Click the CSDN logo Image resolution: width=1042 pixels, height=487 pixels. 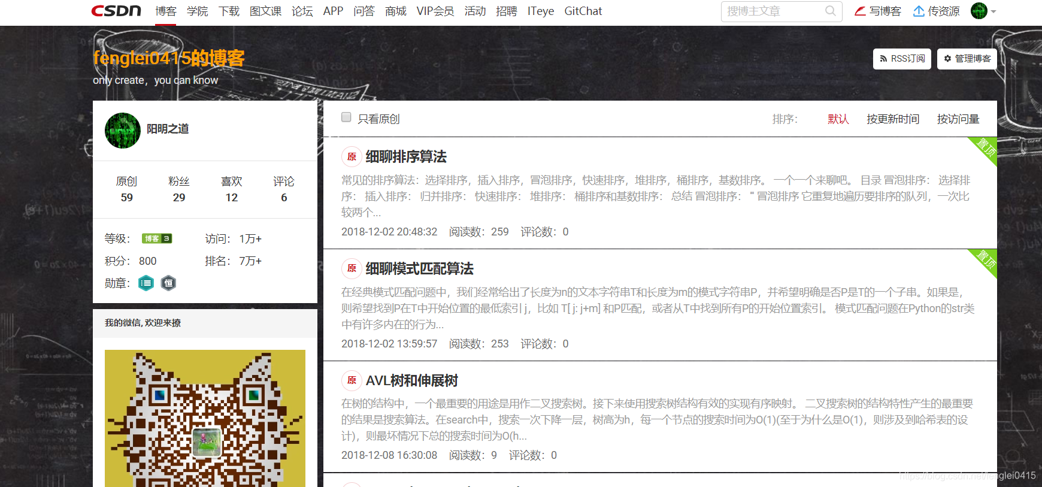(x=116, y=11)
